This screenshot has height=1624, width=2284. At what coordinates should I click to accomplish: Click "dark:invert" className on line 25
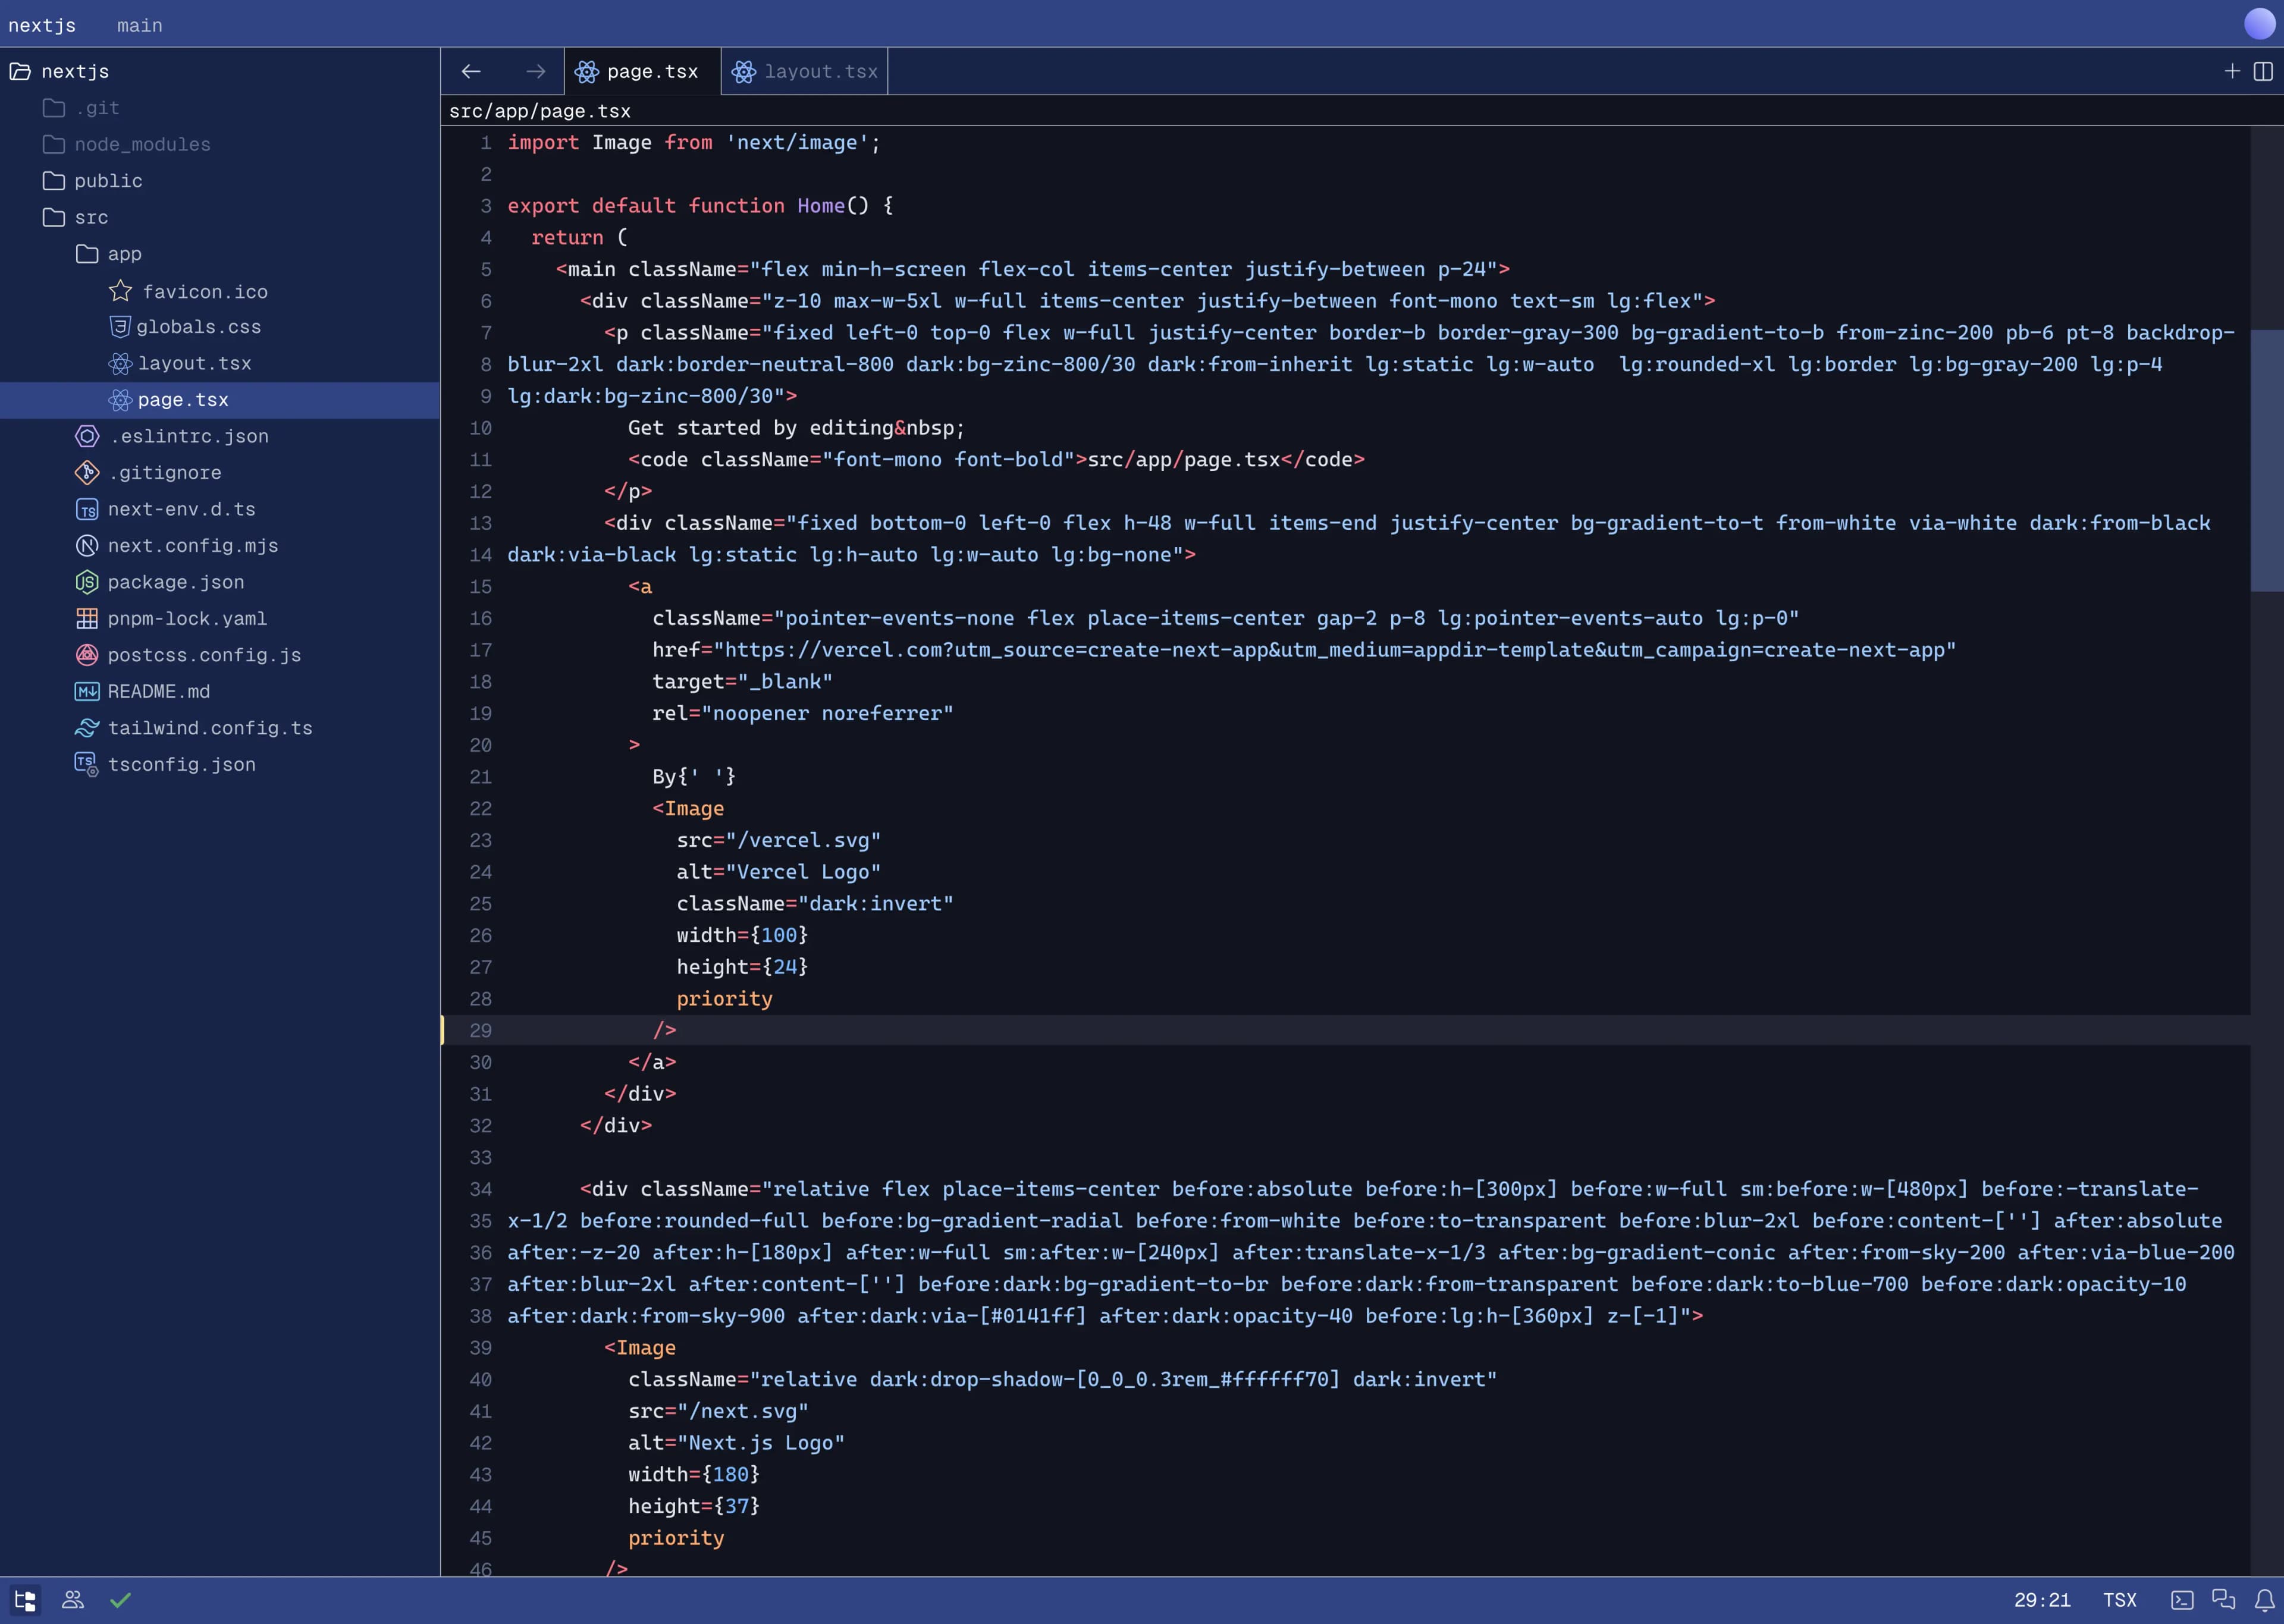[x=875, y=903]
